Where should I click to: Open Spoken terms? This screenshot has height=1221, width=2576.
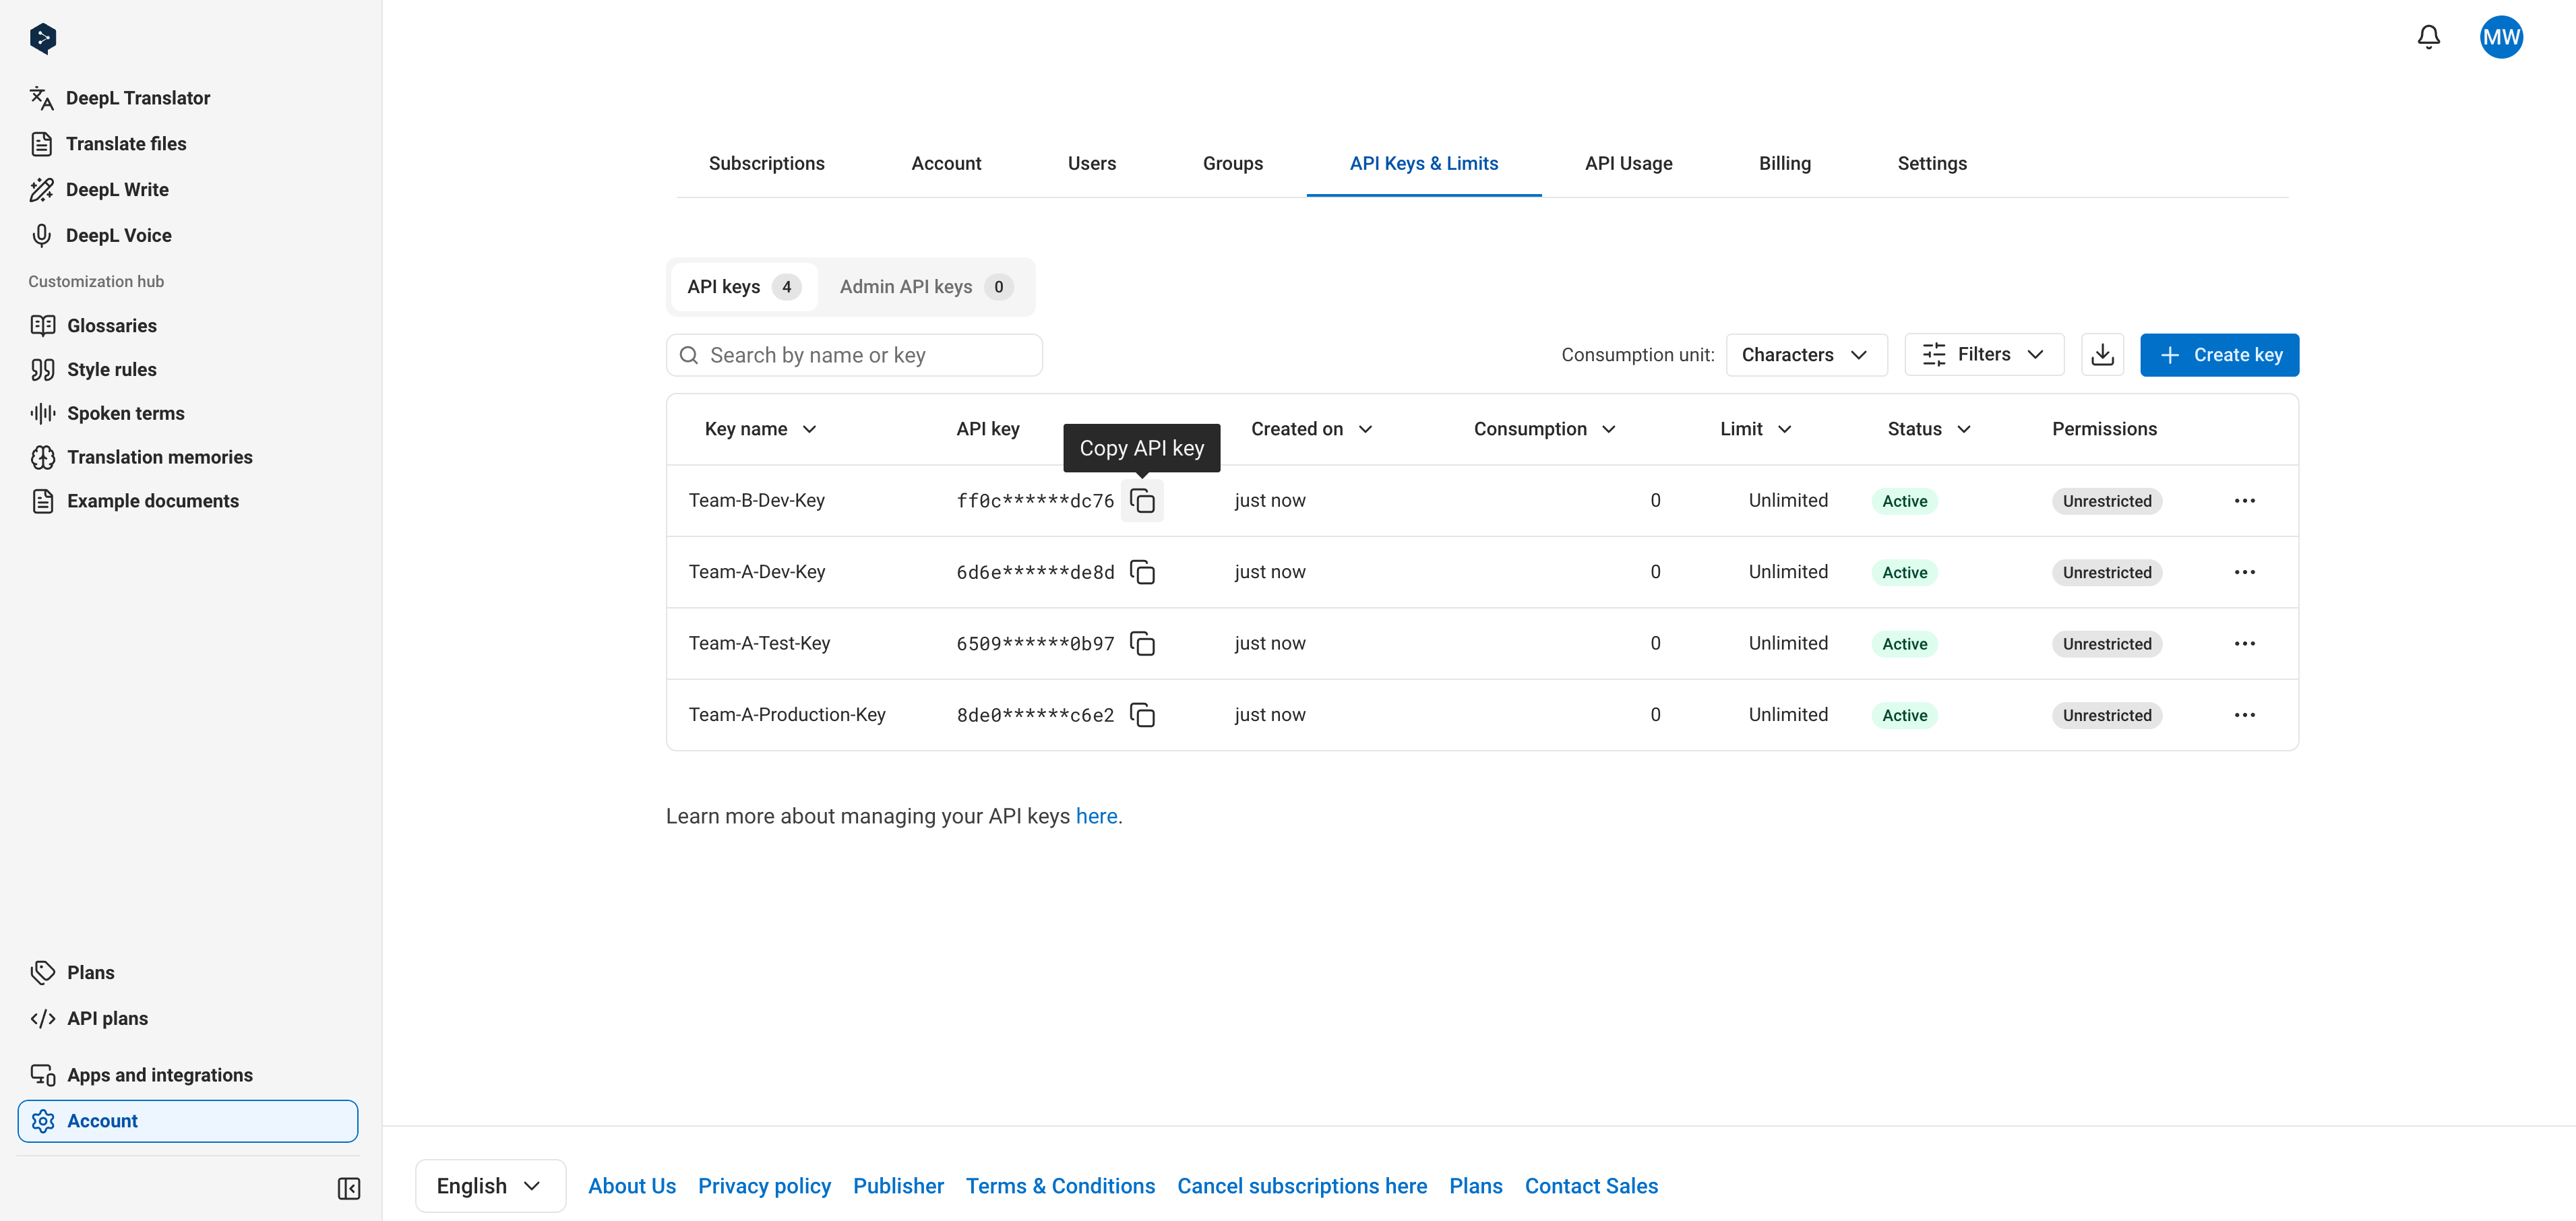point(107,414)
